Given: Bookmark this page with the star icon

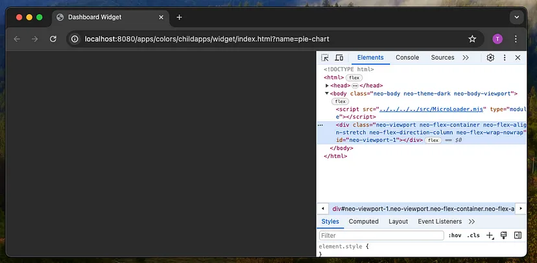Looking at the screenshot, I should pyautogui.click(x=472, y=39).
